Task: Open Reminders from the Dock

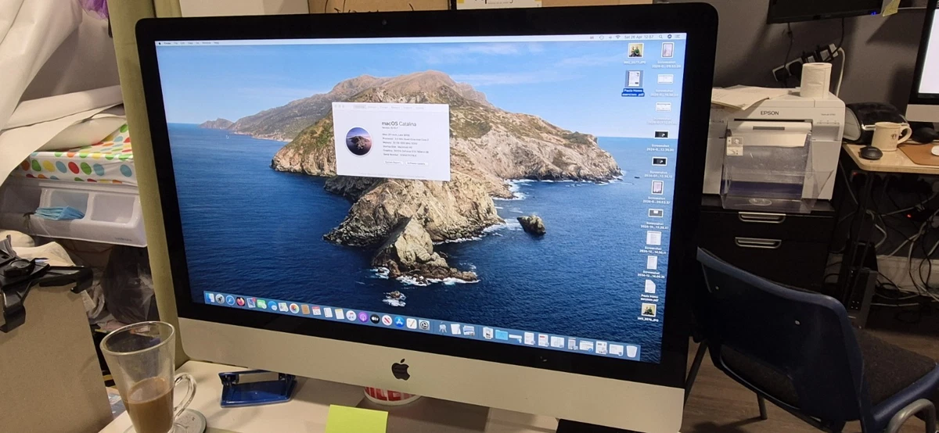Action: click(x=328, y=313)
